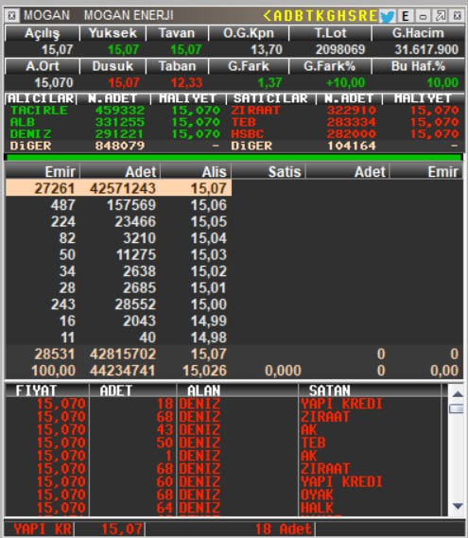Click the ALAN column header
The image size is (468, 538).
point(237,390)
